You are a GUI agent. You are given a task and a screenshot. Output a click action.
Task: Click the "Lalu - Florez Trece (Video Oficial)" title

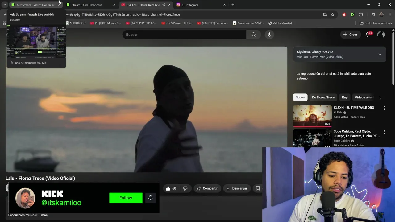pyautogui.click(x=40, y=178)
